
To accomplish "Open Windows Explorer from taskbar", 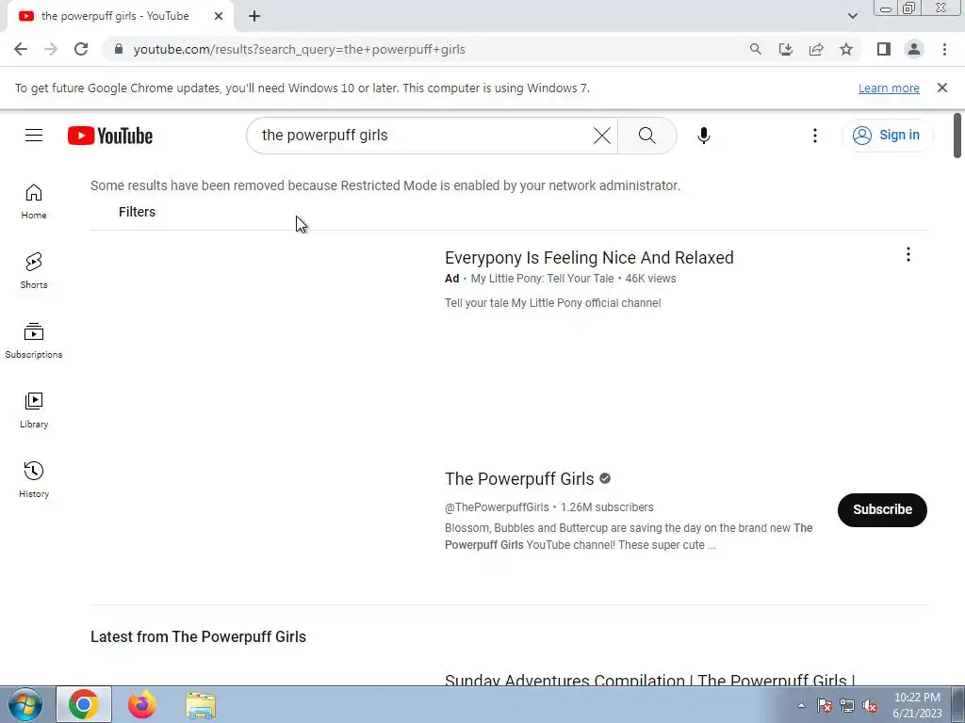I will (x=201, y=704).
